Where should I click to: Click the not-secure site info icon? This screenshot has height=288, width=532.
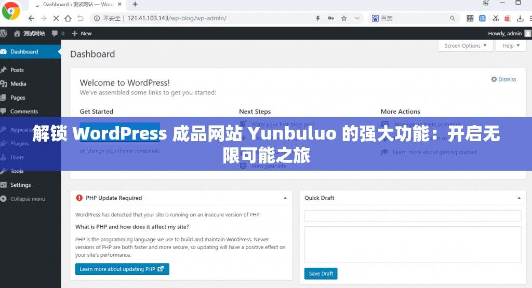pos(97,18)
